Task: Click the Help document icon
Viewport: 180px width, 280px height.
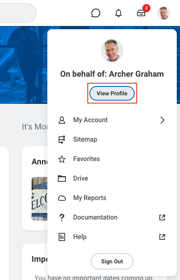Action: 62,237
